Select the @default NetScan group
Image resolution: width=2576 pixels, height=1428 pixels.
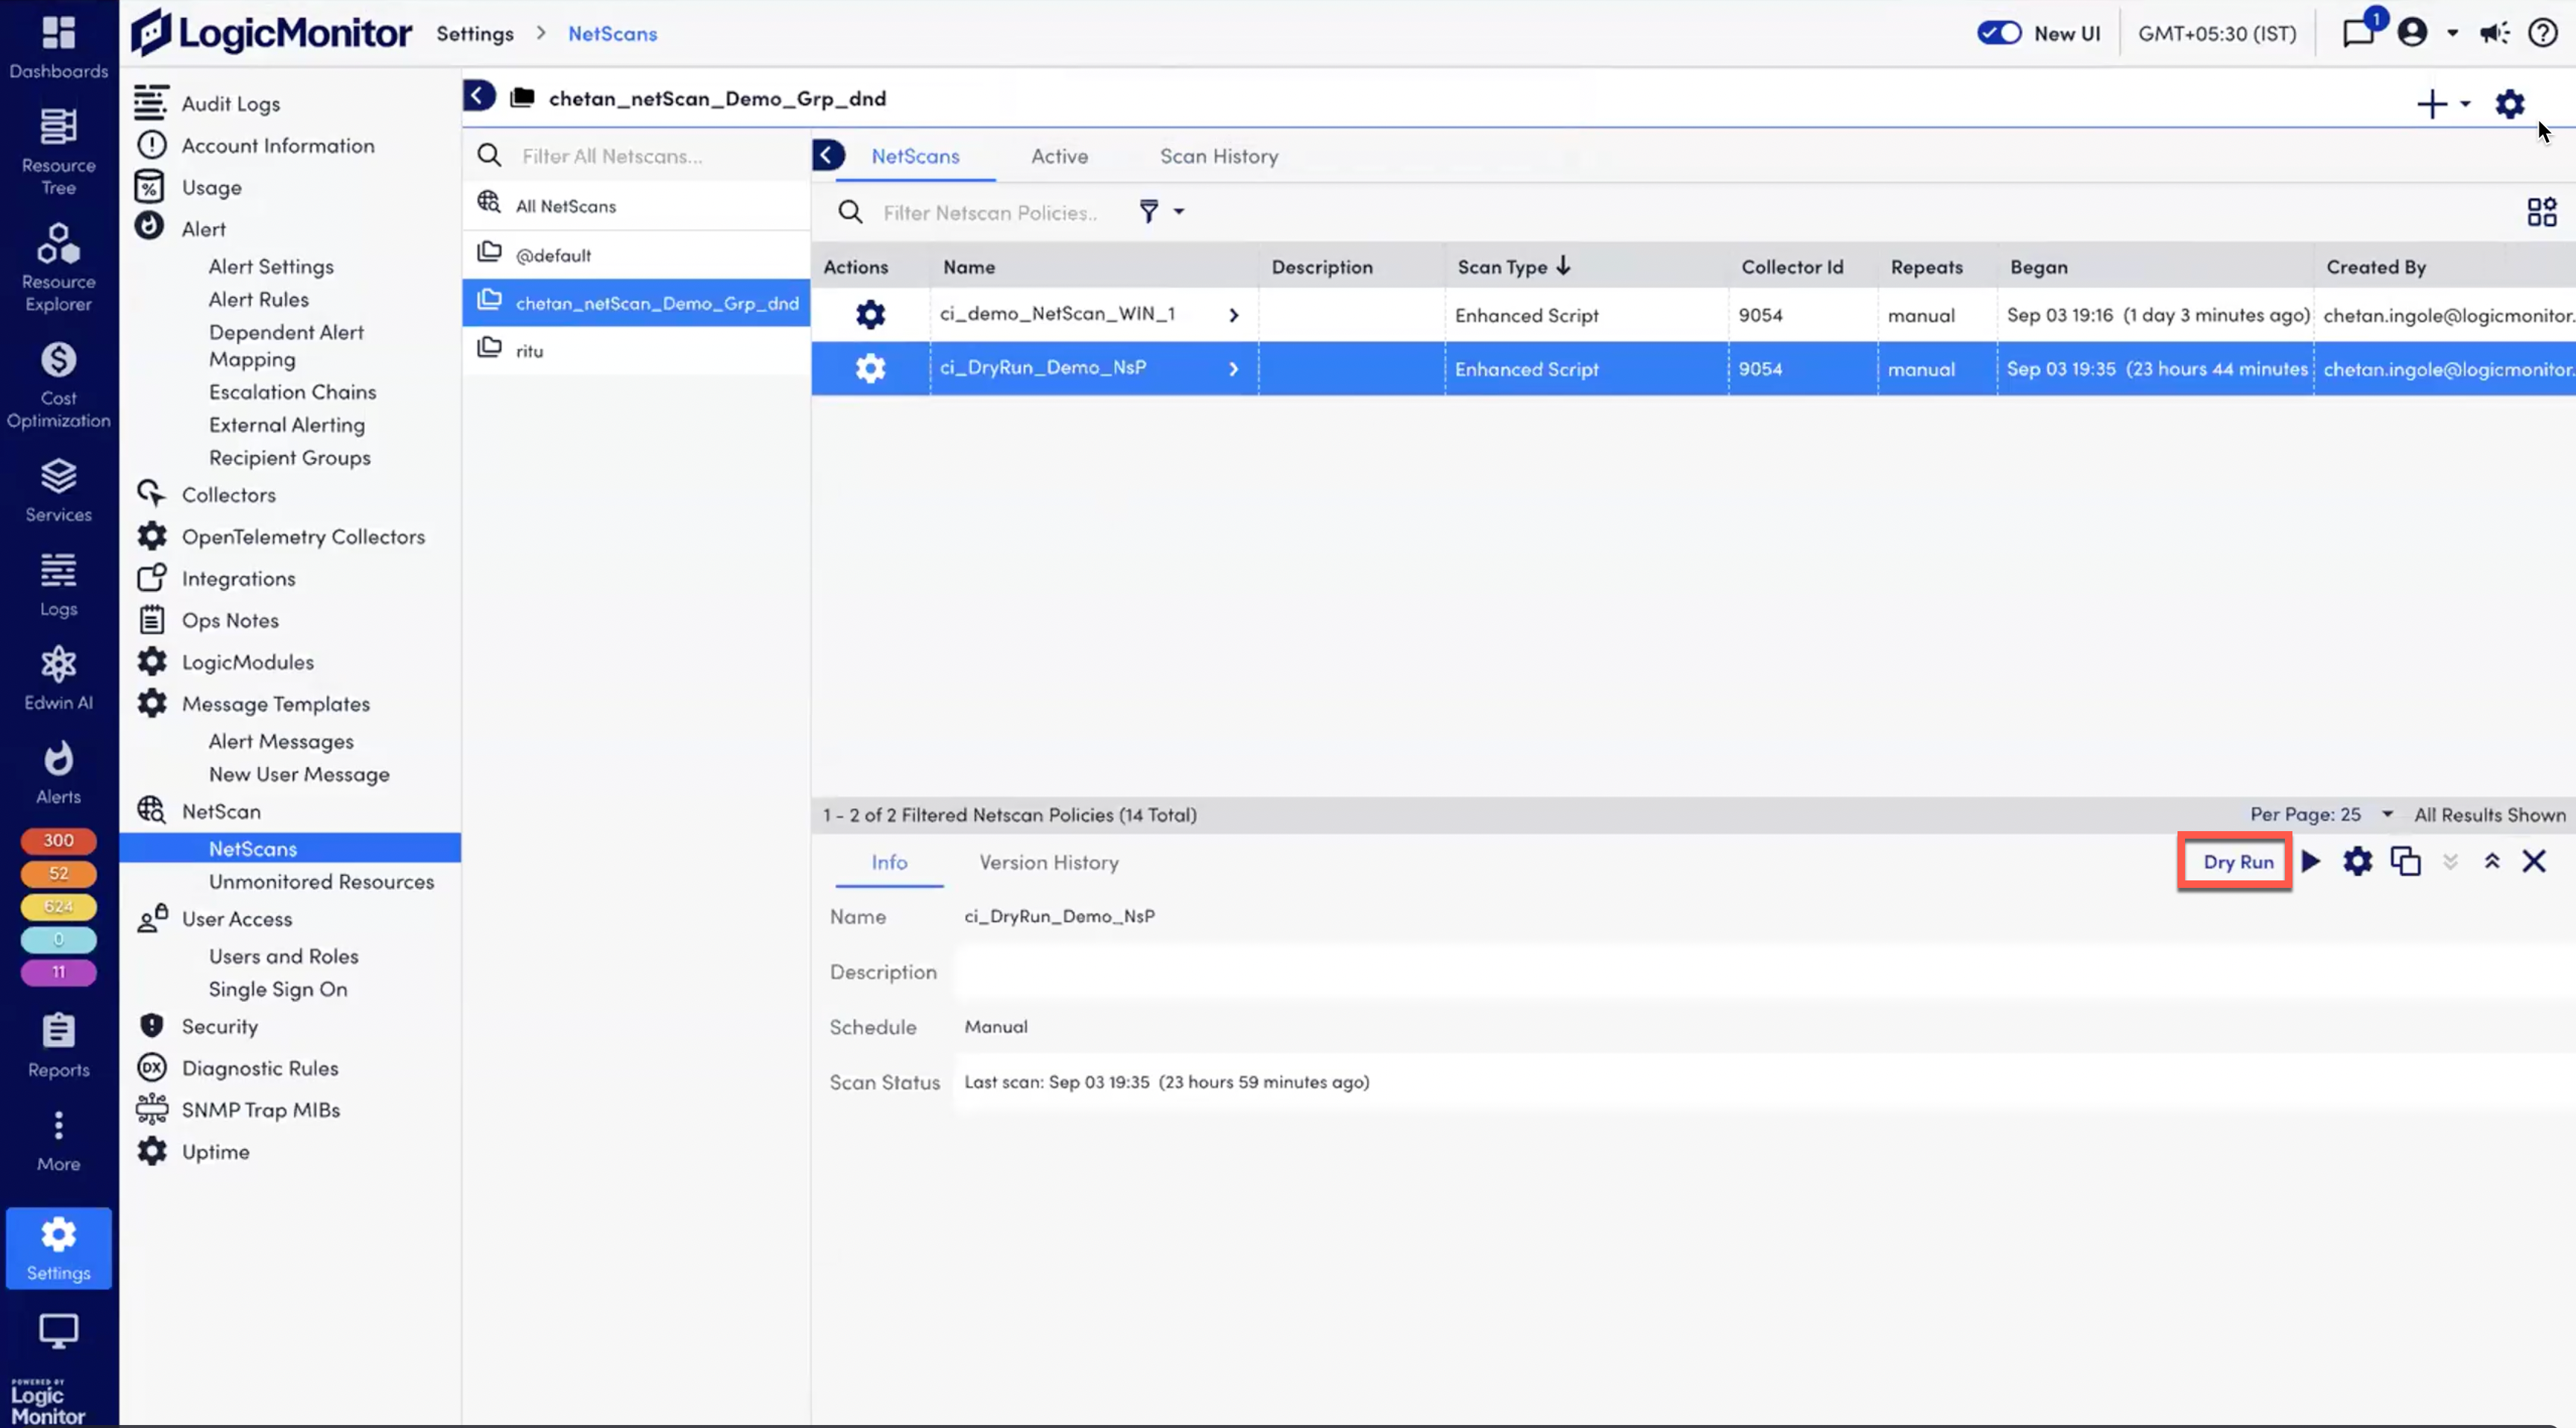pyautogui.click(x=636, y=255)
